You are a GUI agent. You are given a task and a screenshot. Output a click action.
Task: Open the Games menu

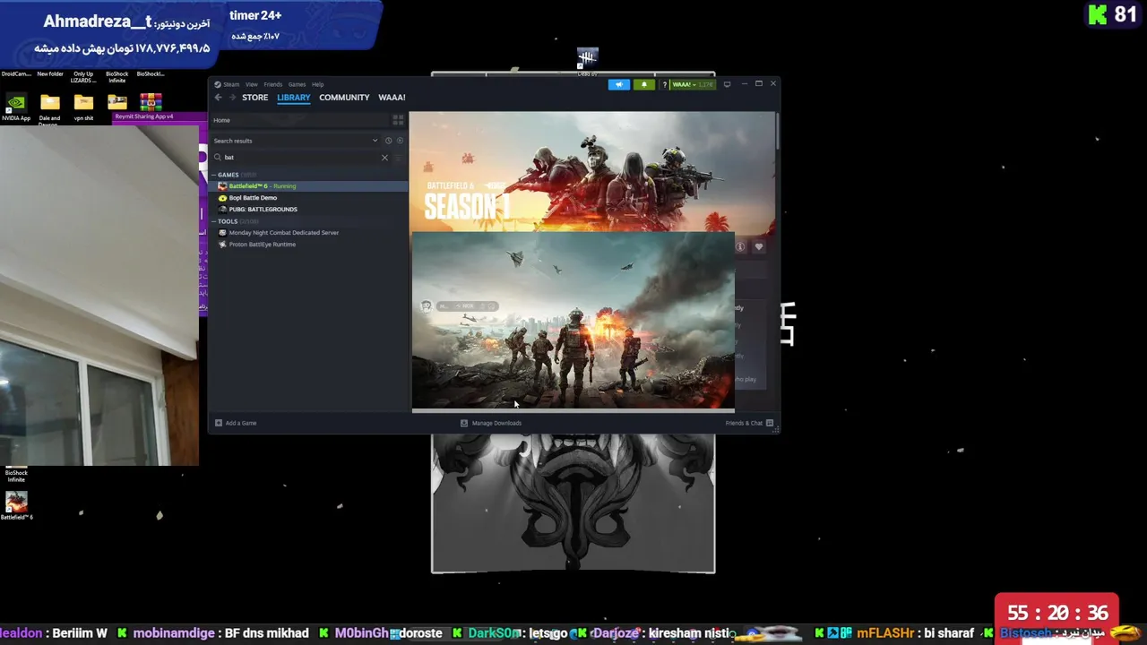pyautogui.click(x=297, y=84)
